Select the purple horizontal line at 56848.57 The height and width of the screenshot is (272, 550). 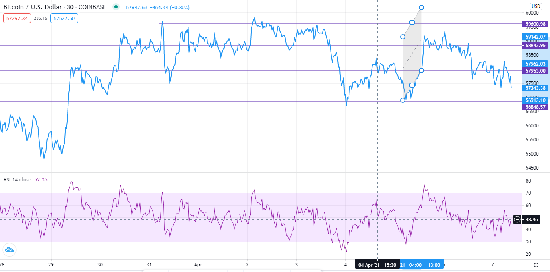262,102
